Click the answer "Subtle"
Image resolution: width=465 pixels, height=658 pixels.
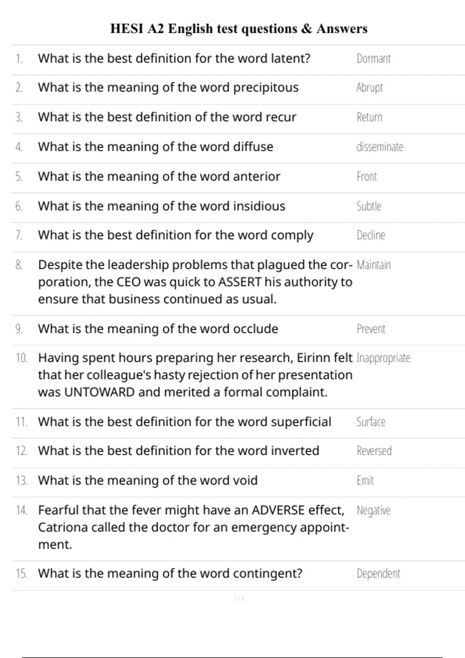coord(369,206)
